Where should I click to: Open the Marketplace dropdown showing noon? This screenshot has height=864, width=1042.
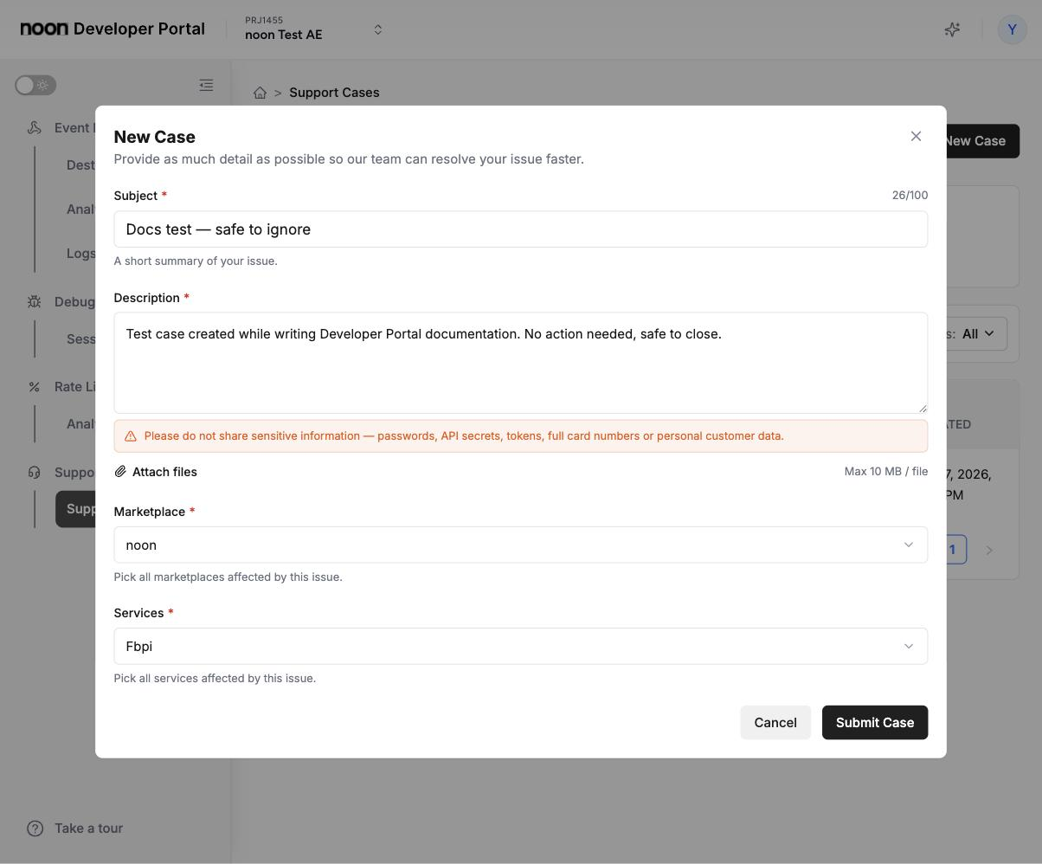pos(520,545)
